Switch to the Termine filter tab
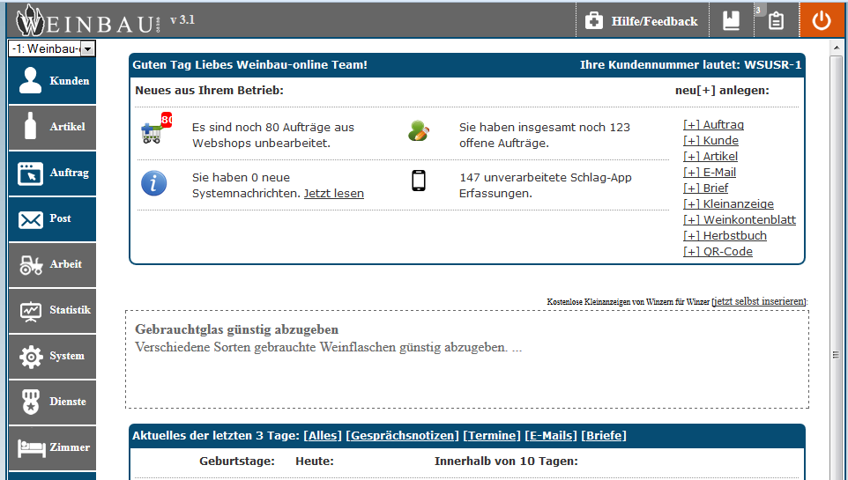Viewport: 848px width, 480px height. tap(492, 436)
